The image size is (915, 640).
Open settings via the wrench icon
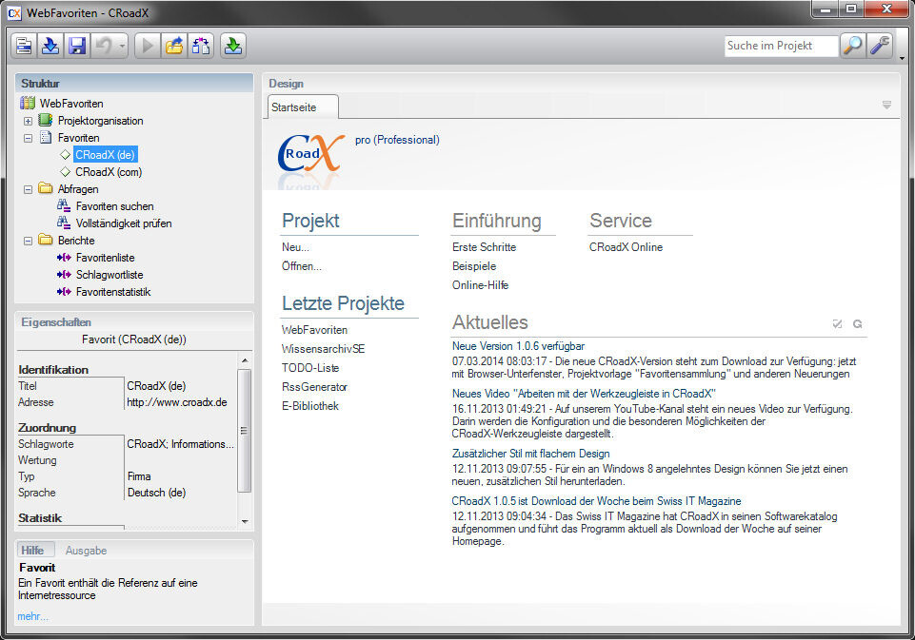tap(880, 46)
